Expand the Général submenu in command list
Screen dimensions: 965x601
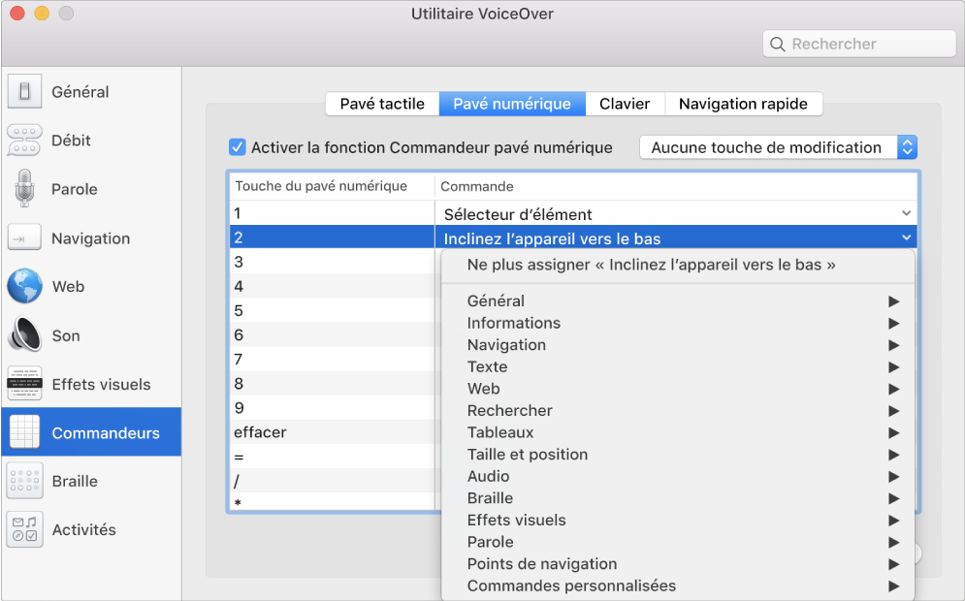click(679, 301)
